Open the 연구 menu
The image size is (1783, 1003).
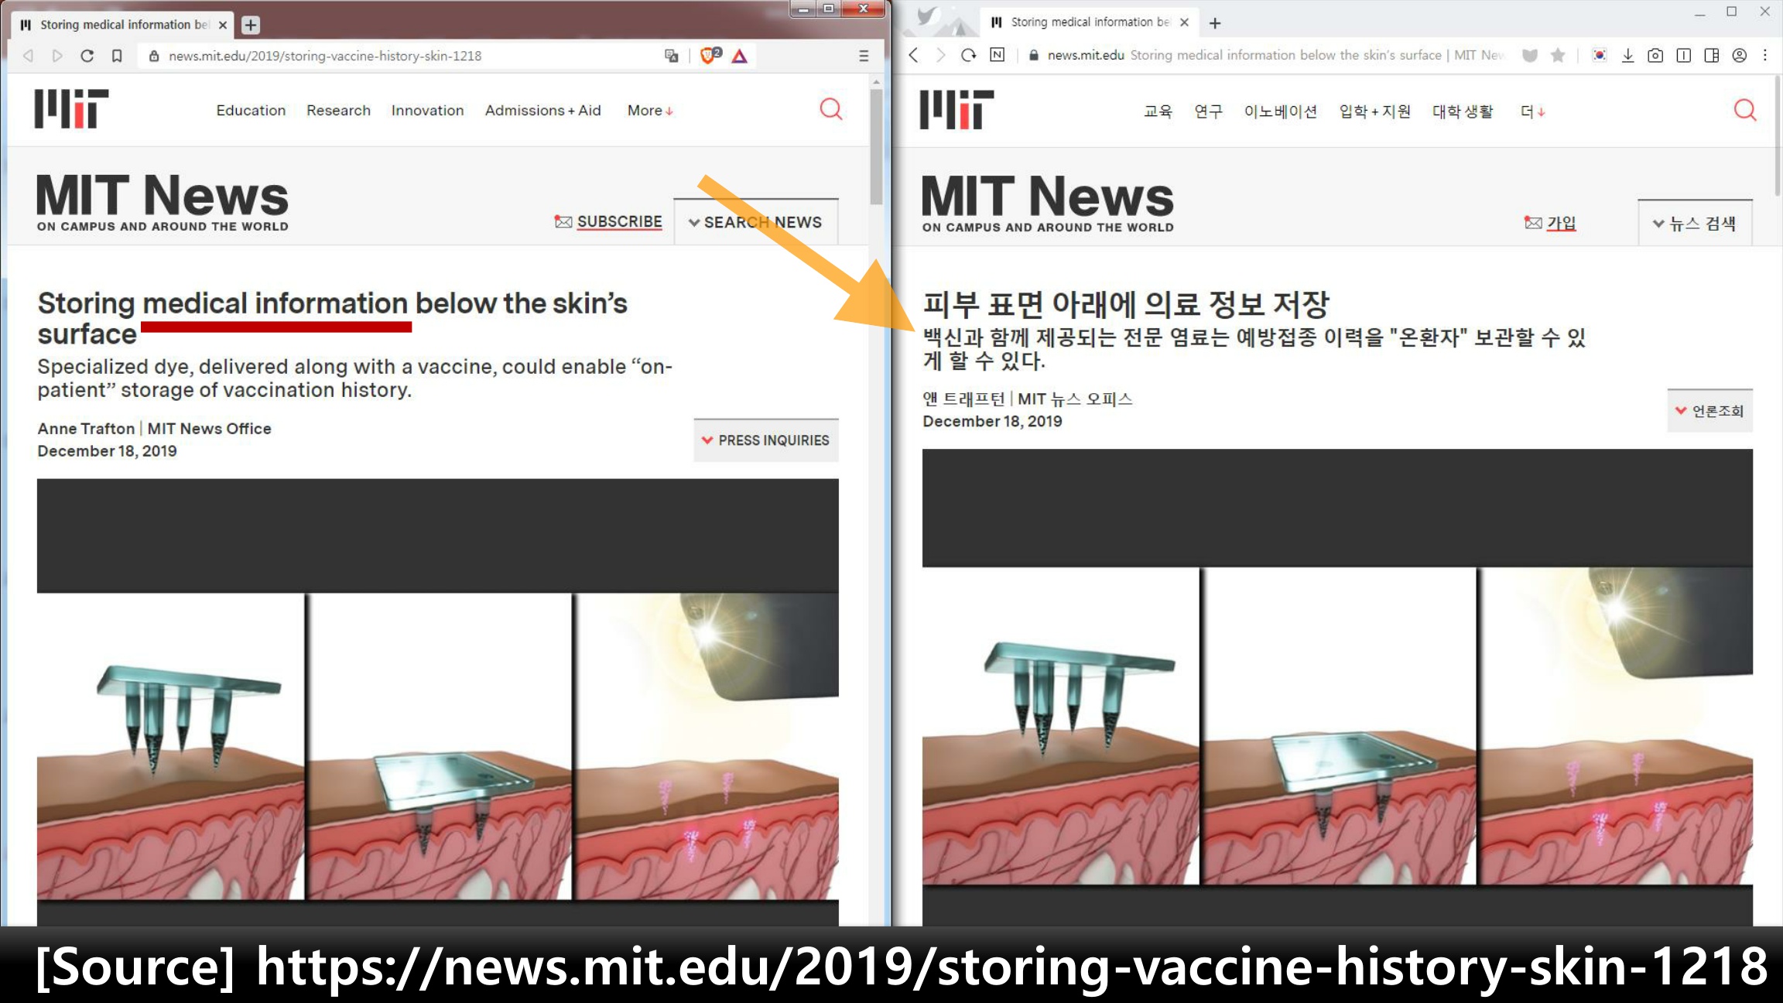pos(1208,111)
